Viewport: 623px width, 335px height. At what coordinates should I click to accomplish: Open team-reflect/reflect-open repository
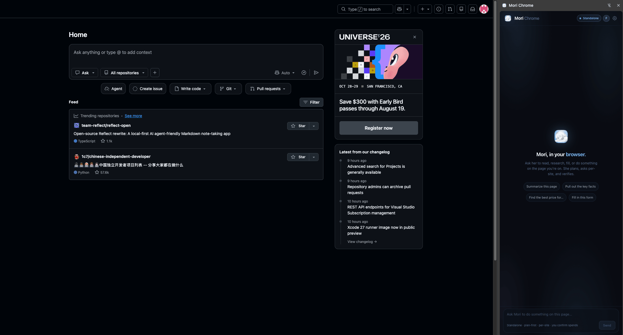point(106,125)
